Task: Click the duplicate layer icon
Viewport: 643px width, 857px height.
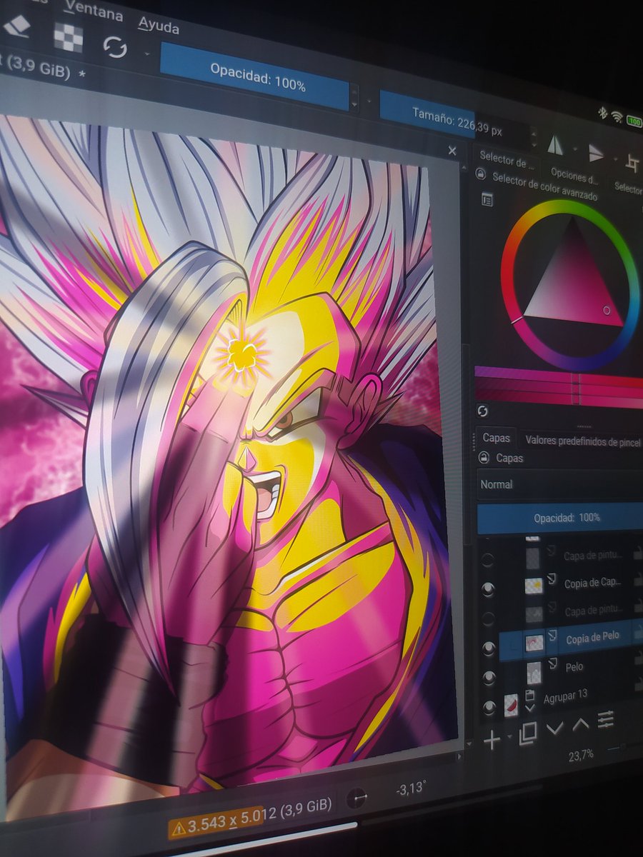Action: (x=528, y=733)
